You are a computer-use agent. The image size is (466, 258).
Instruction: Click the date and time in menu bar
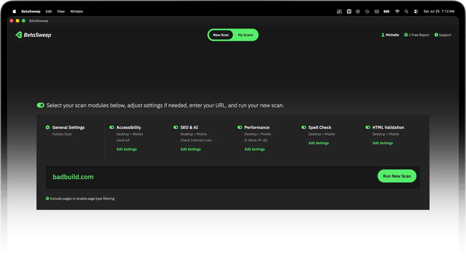pos(439,11)
